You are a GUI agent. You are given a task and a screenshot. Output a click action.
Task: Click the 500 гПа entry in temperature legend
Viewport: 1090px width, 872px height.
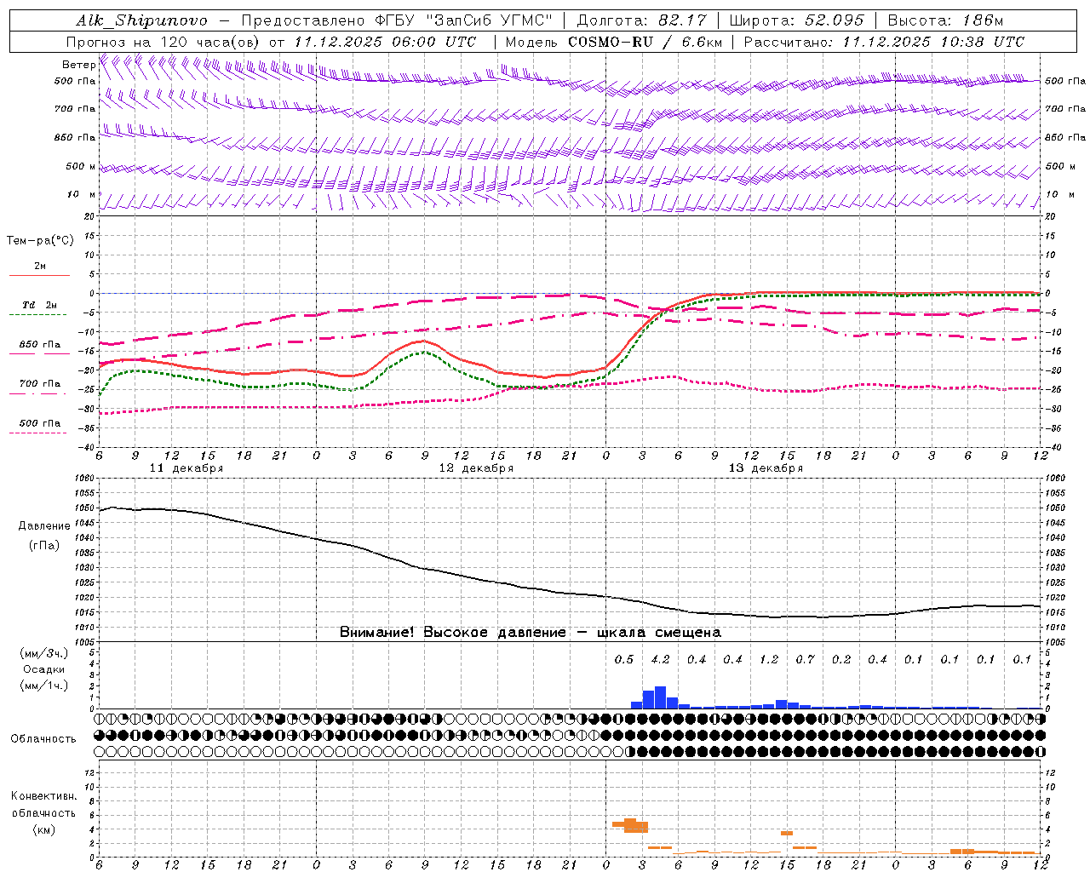(40, 423)
